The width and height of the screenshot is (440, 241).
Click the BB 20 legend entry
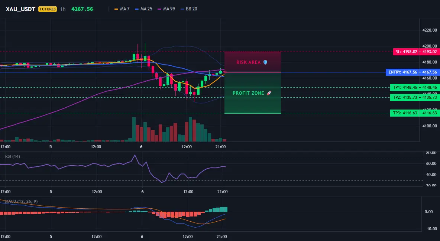click(188, 9)
